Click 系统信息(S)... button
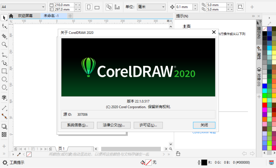 pyautogui.click(x=77, y=125)
